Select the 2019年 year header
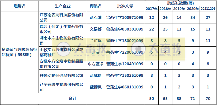Image resolution: width=217 pixels, height=105 pixels. coord(179,9)
